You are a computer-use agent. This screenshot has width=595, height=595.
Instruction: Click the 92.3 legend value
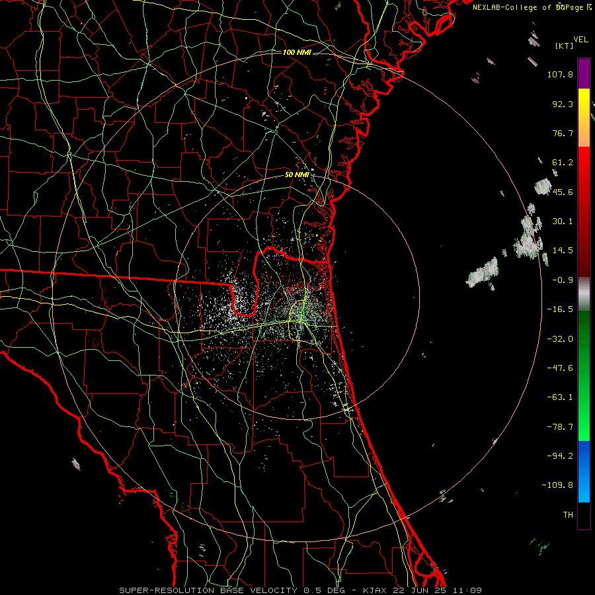click(563, 104)
